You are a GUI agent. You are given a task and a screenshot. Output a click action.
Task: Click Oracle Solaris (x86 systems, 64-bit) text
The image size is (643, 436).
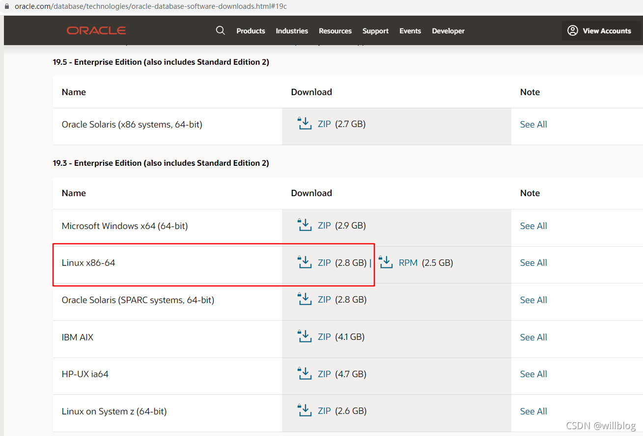click(132, 125)
